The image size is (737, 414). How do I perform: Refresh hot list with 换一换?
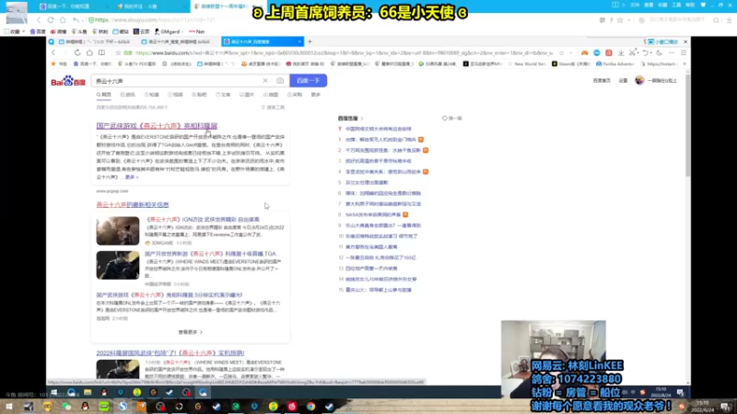[x=451, y=119]
